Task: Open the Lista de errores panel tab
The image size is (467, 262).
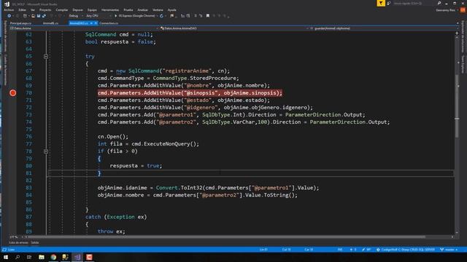Action: point(18,242)
